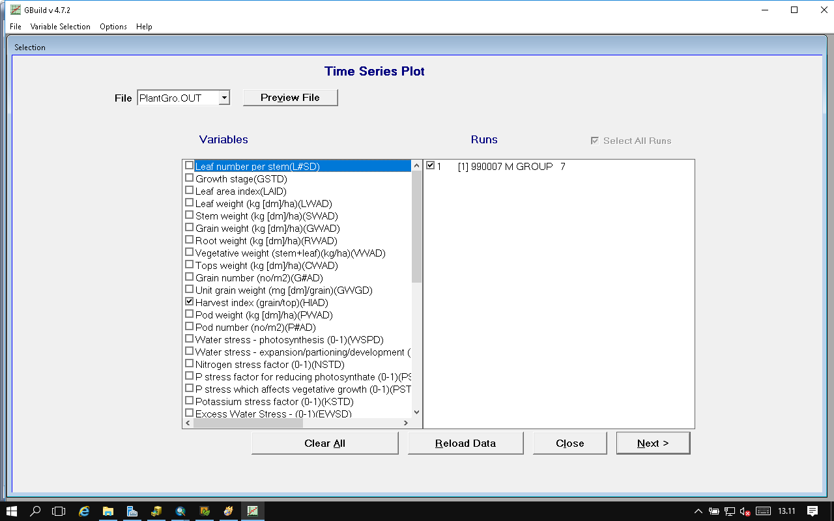Open the File menu

pyautogui.click(x=16, y=27)
